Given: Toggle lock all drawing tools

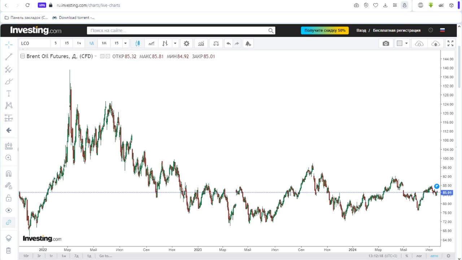Looking at the screenshot, I should click(9, 198).
